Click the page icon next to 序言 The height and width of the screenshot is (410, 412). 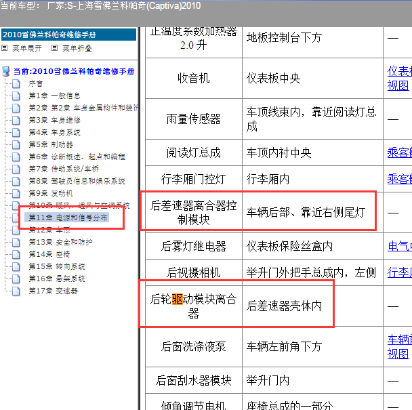pos(16,84)
